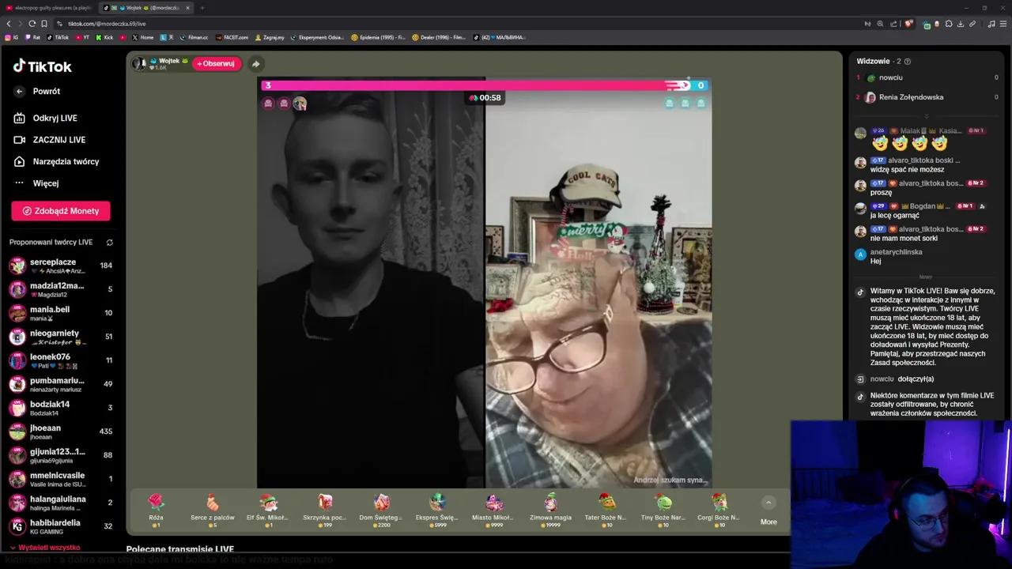This screenshot has height=569, width=1012.
Task: Open browser hamburger menu
Action: pyautogui.click(x=1003, y=24)
